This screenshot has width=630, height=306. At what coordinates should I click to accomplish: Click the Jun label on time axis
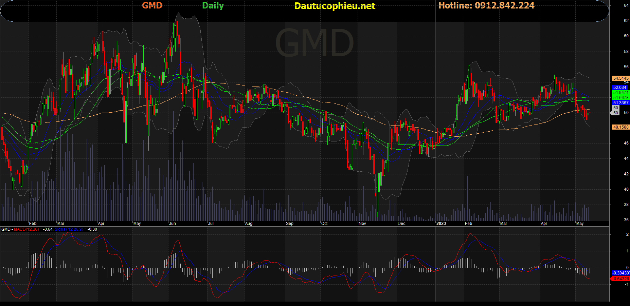click(x=173, y=224)
